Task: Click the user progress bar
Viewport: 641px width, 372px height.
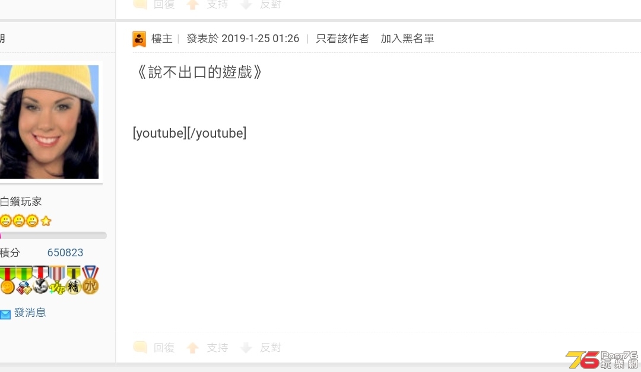Action: pyautogui.click(x=53, y=236)
